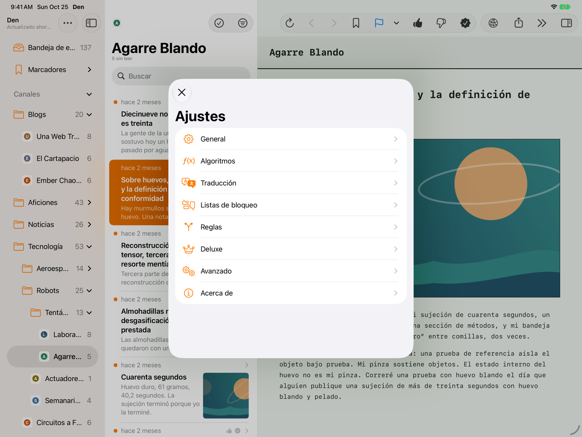Image resolution: width=582 pixels, height=437 pixels.
Task: Share the current article
Action: click(x=519, y=23)
